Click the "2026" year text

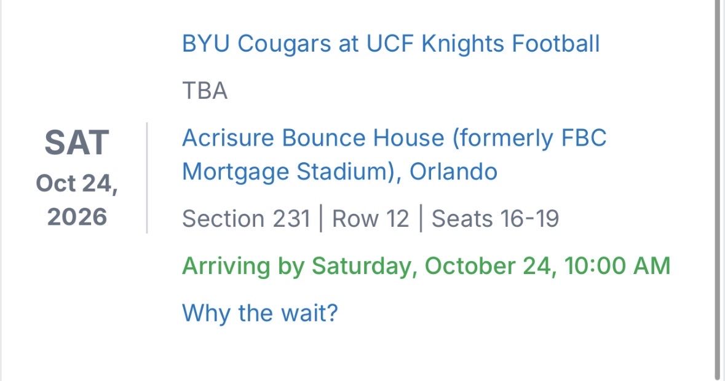(x=77, y=217)
